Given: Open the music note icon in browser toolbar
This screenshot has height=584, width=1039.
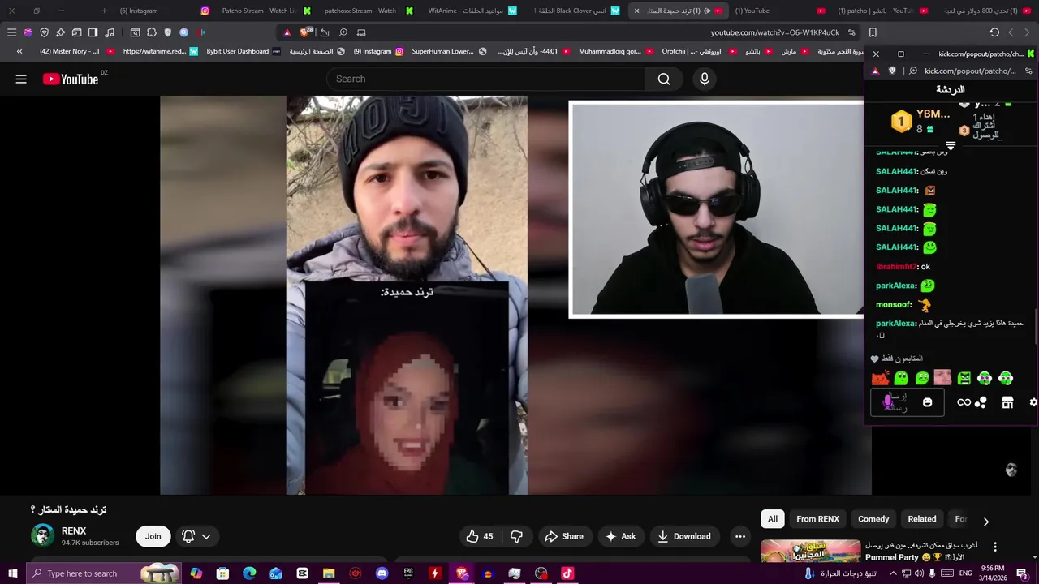Looking at the screenshot, I should coord(110,32).
